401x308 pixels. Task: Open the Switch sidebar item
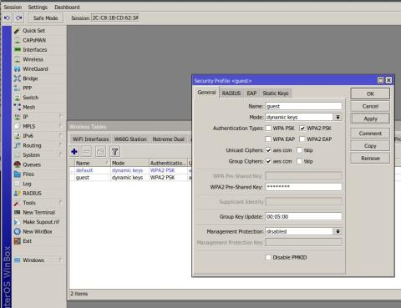(31, 98)
